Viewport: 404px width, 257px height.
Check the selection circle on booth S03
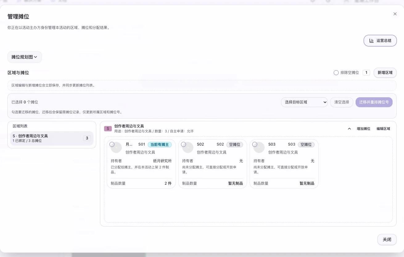pos(255,144)
